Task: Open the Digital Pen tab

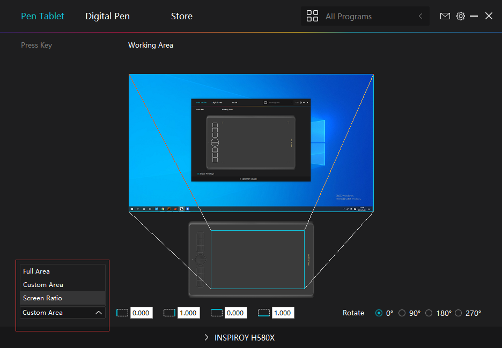Action: pyautogui.click(x=108, y=16)
